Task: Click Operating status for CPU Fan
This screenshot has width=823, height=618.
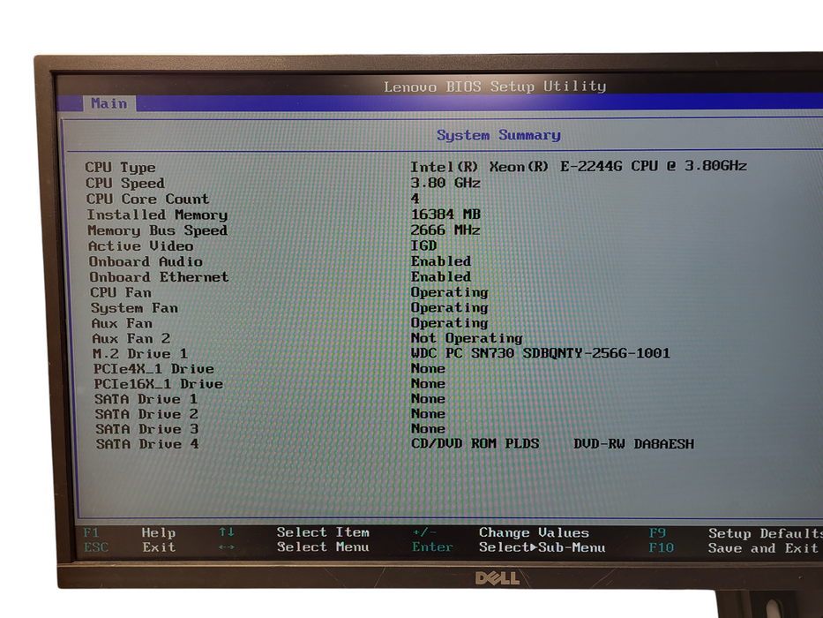Action: pos(449,292)
